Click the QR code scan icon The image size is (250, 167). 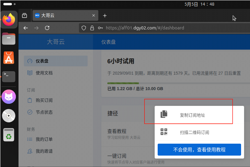coord(164,132)
